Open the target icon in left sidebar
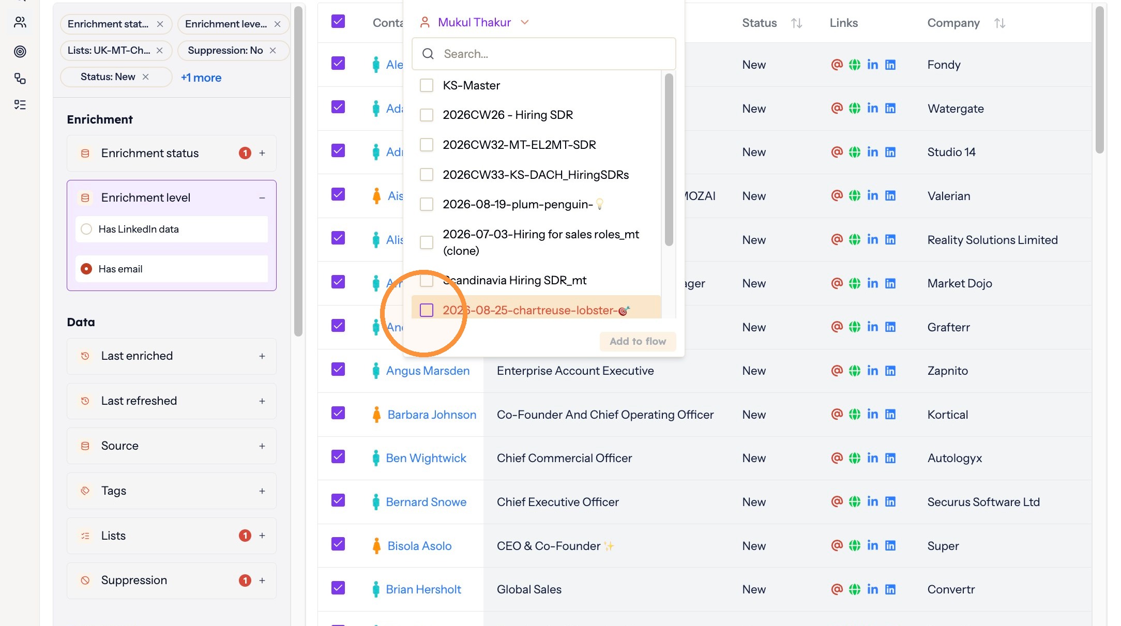The height and width of the screenshot is (626, 1121). [20, 51]
